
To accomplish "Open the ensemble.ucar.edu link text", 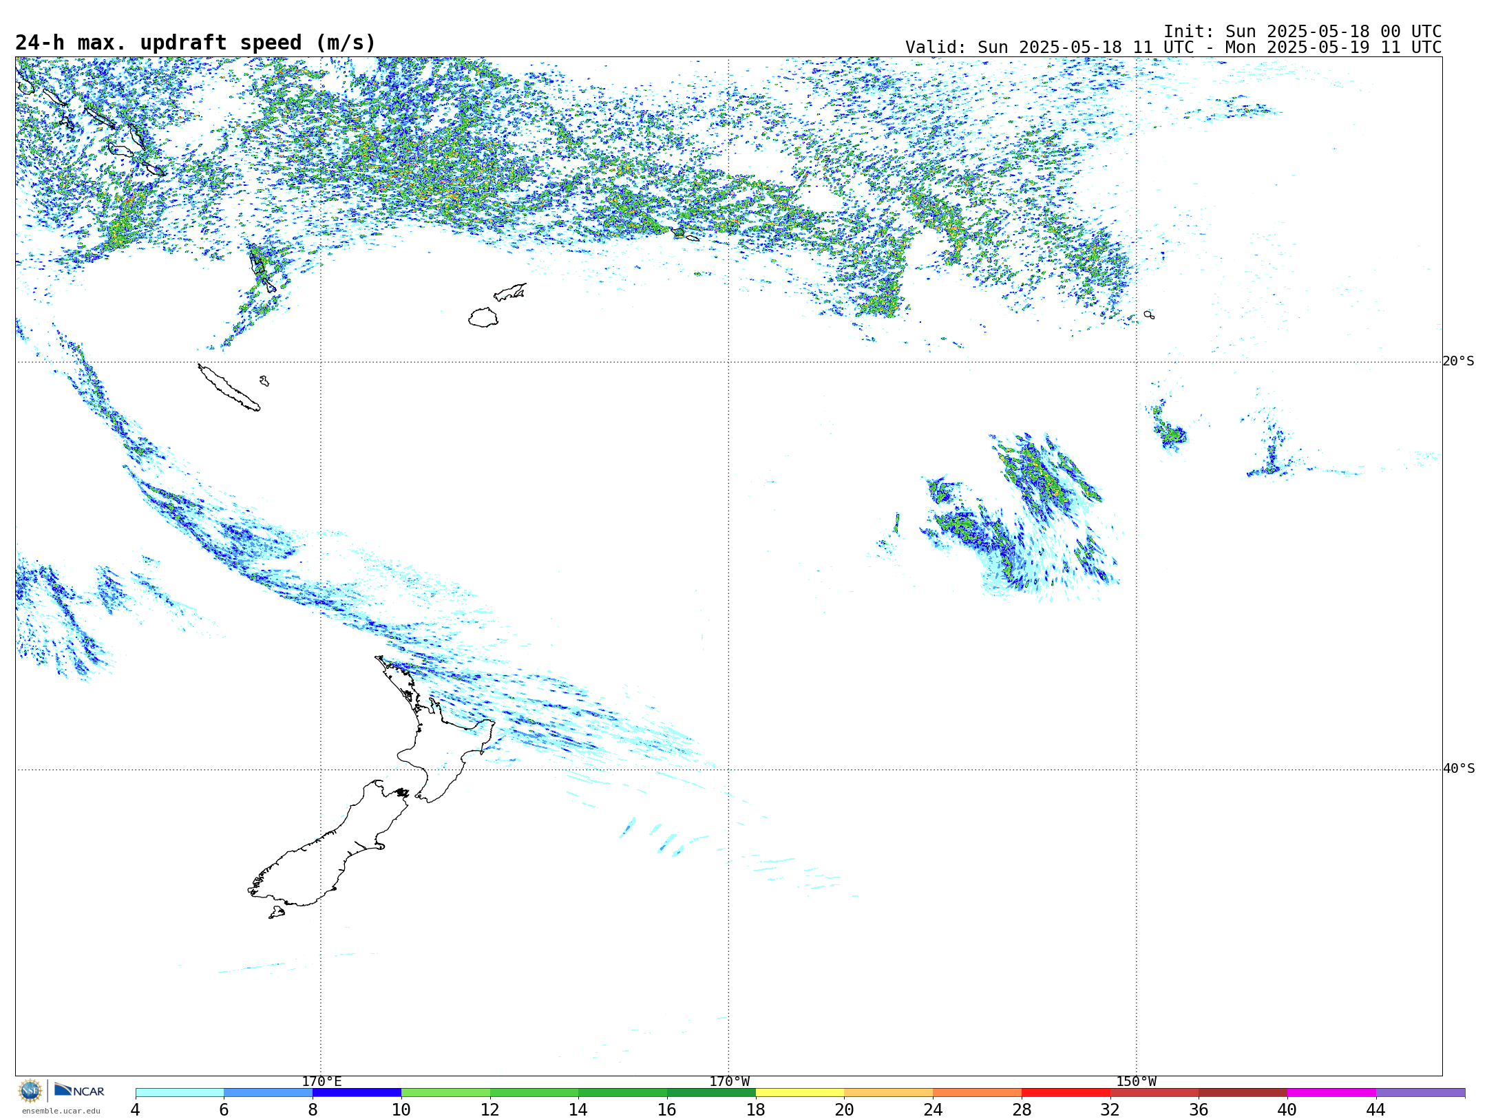I will tap(61, 1111).
